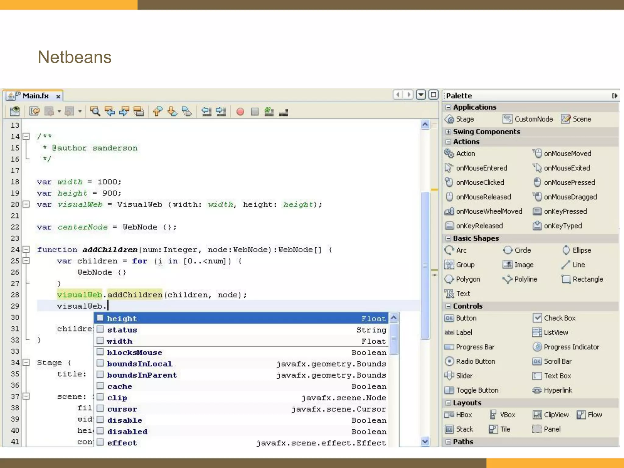Image resolution: width=624 pixels, height=468 pixels.
Task: Select the Toggle Button palette control
Action: pos(472,390)
